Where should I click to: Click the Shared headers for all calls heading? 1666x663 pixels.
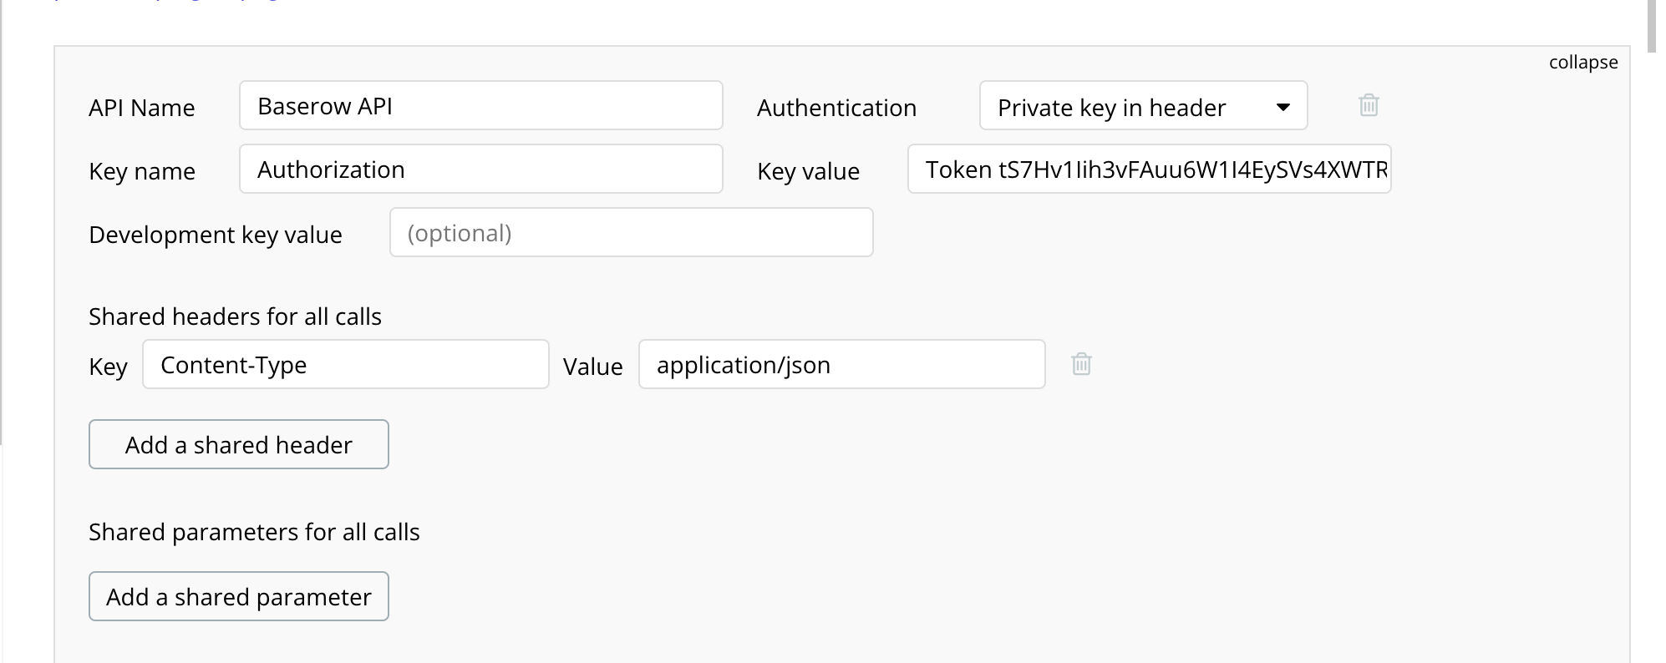[235, 316]
